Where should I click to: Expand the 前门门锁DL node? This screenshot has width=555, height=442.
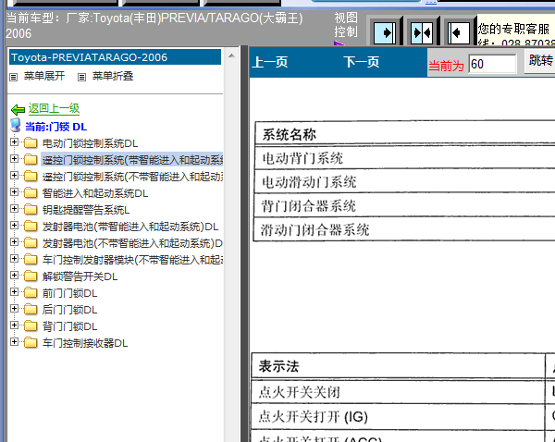[x=14, y=291]
